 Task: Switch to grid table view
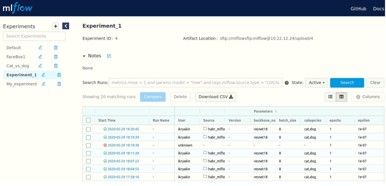click(x=341, y=97)
